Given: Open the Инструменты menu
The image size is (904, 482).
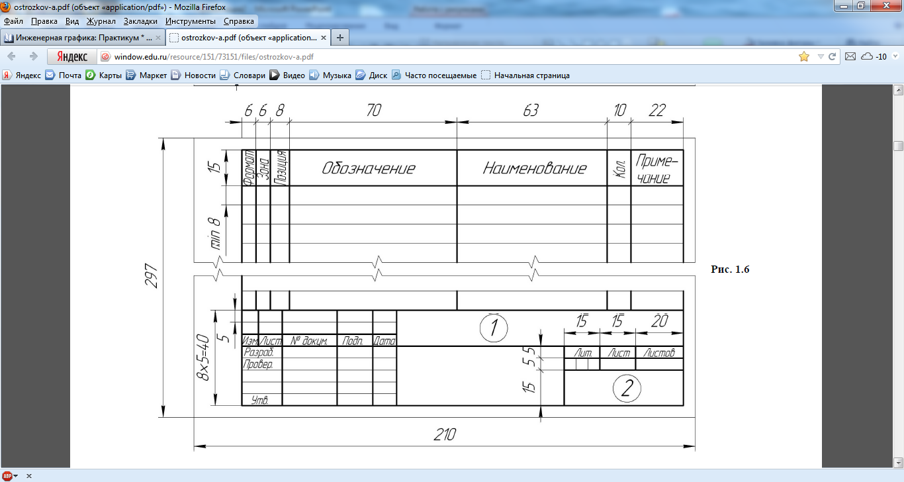Looking at the screenshot, I should click(191, 21).
